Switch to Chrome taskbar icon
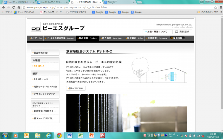223x139 pixels. click(59, 136)
